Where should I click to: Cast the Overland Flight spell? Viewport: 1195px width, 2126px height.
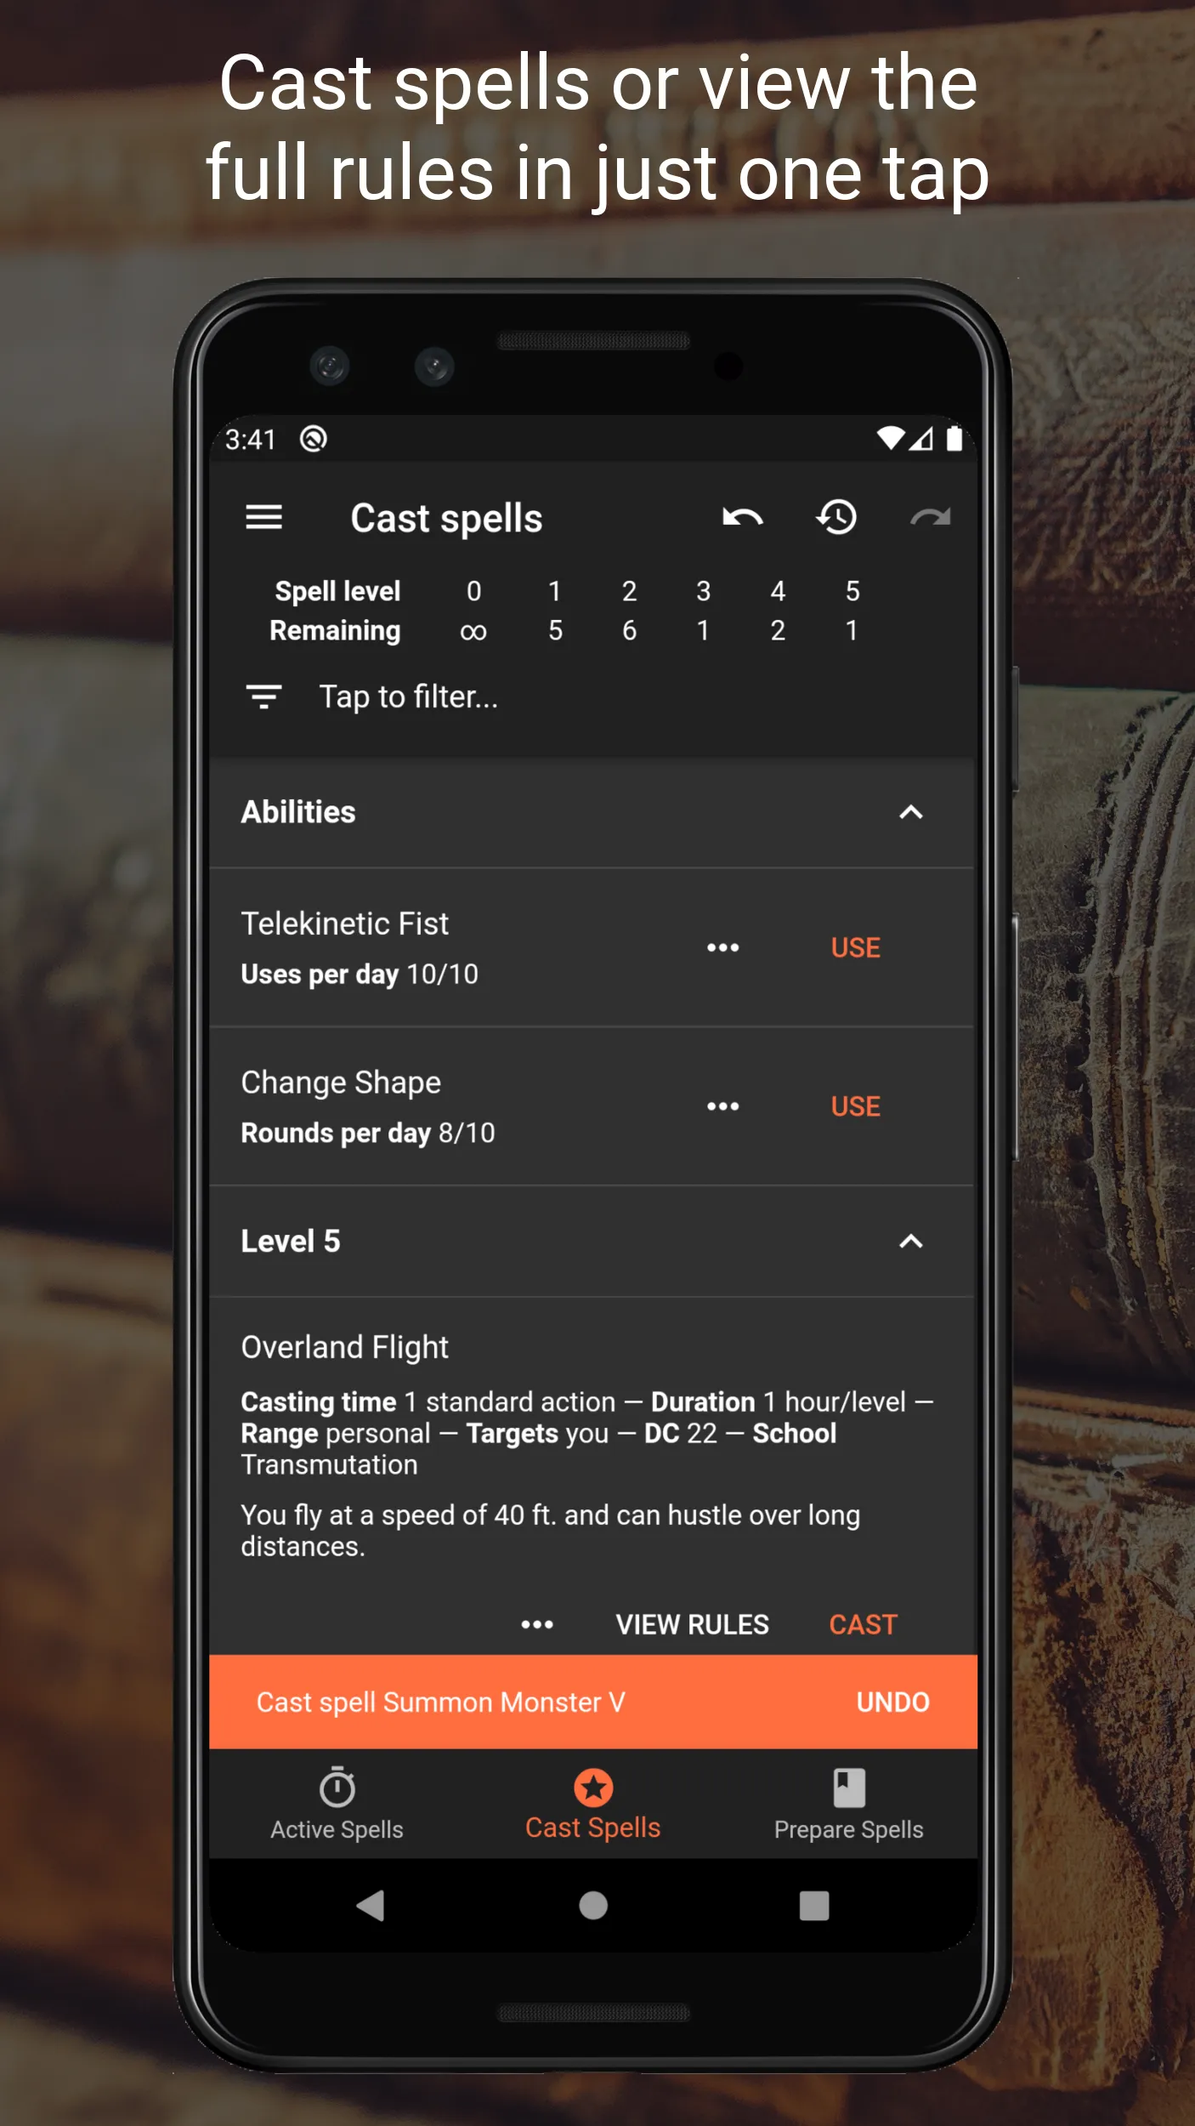863,1624
